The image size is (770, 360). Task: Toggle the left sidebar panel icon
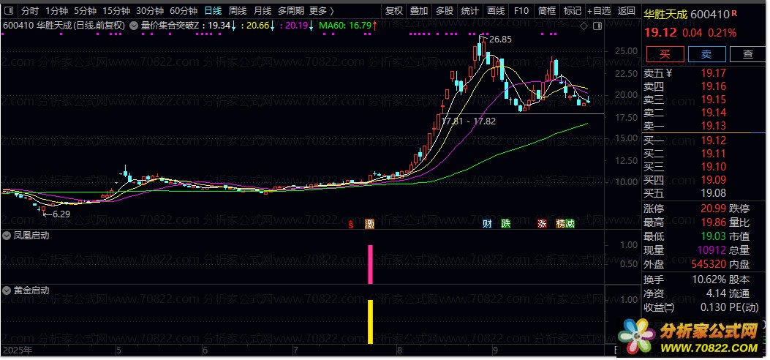tap(10, 10)
